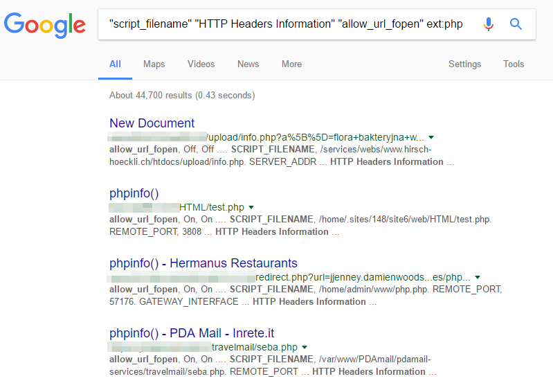Select the All results tab
This screenshot has width=553, height=390.
[115, 64]
